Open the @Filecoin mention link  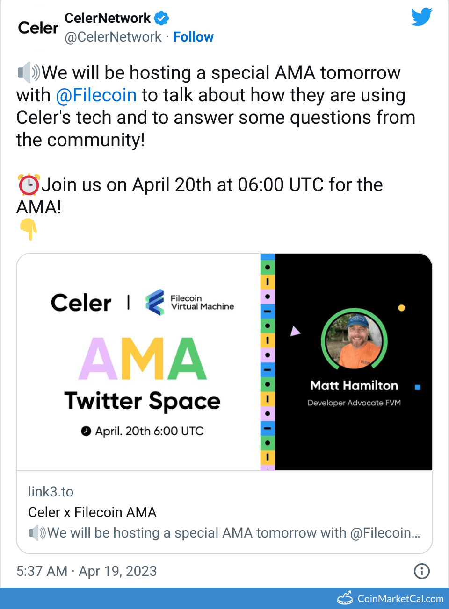coord(96,95)
